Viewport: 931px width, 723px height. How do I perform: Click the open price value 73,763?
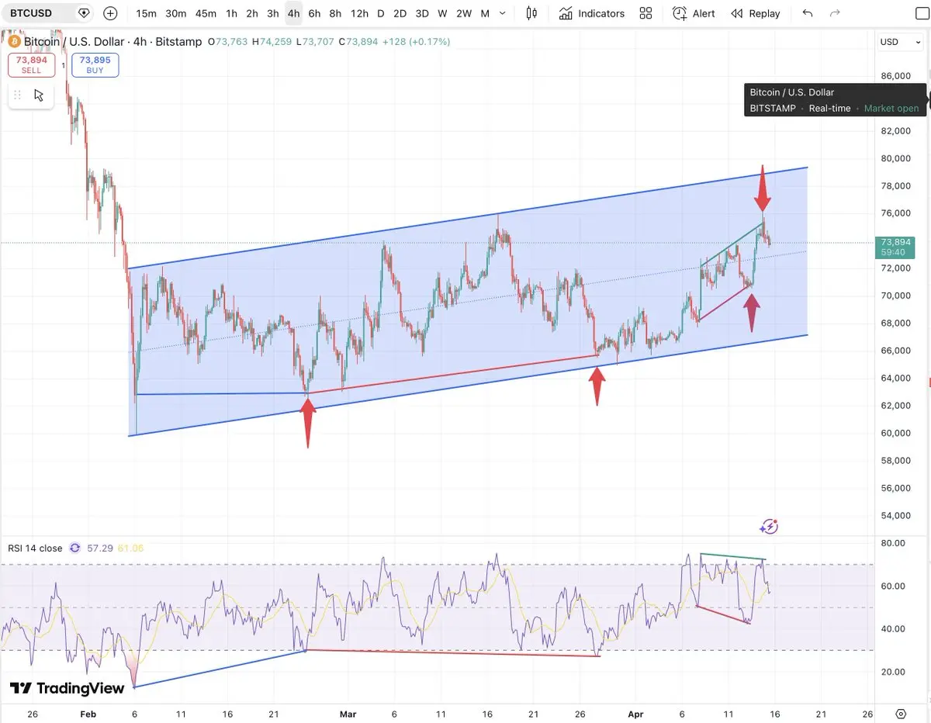231,42
